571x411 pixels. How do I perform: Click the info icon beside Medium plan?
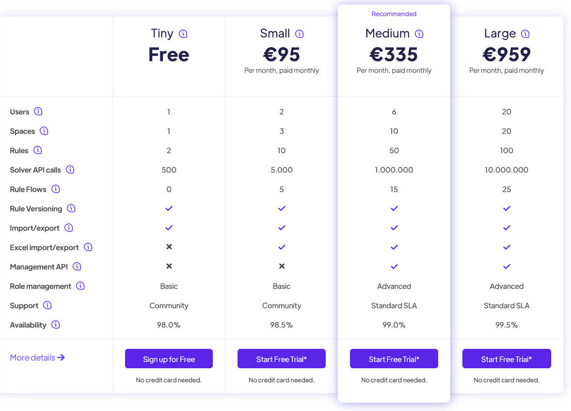tap(419, 33)
